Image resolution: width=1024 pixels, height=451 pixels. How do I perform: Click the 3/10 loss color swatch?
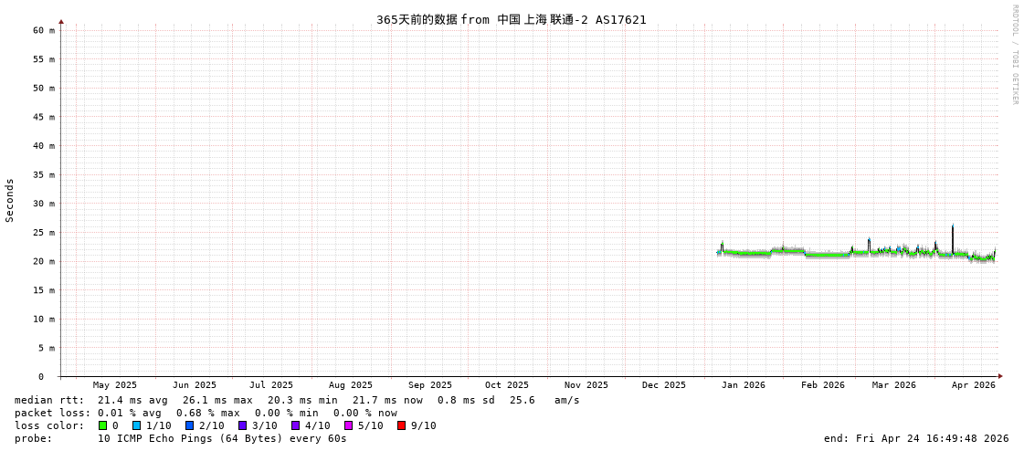point(242,425)
